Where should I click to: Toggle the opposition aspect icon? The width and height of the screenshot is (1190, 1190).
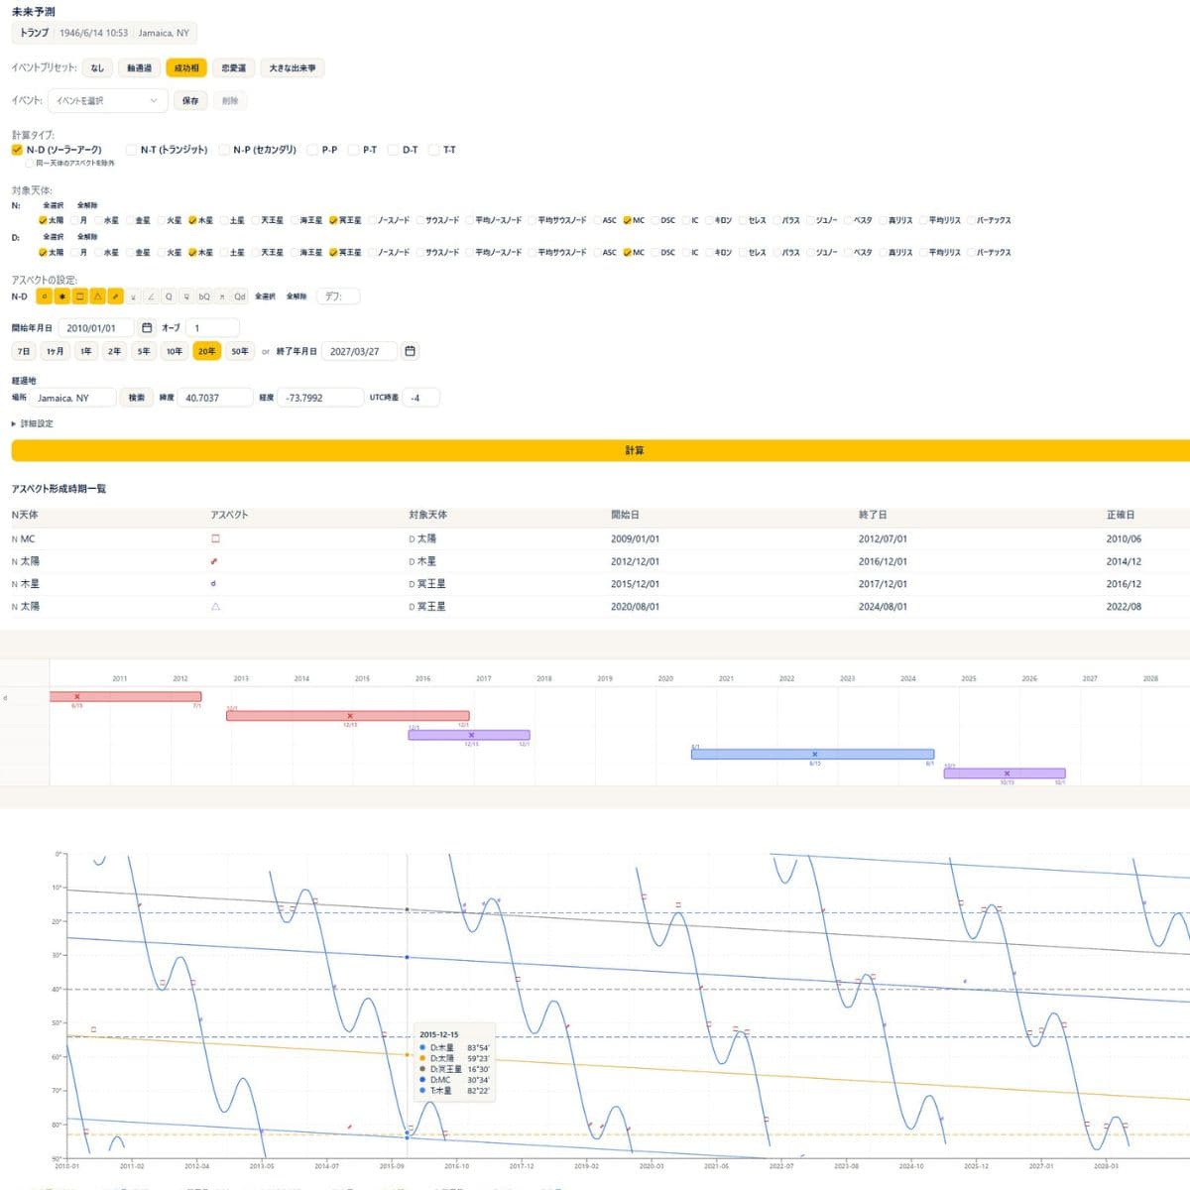[x=115, y=297]
